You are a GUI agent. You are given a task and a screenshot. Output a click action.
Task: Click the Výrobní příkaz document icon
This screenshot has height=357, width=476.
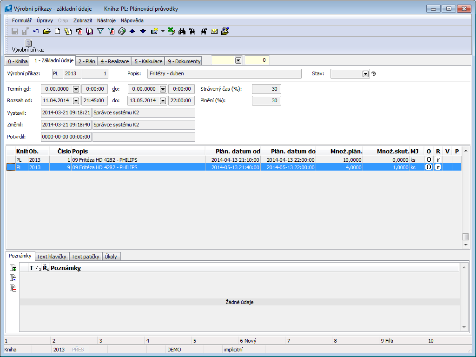28,44
